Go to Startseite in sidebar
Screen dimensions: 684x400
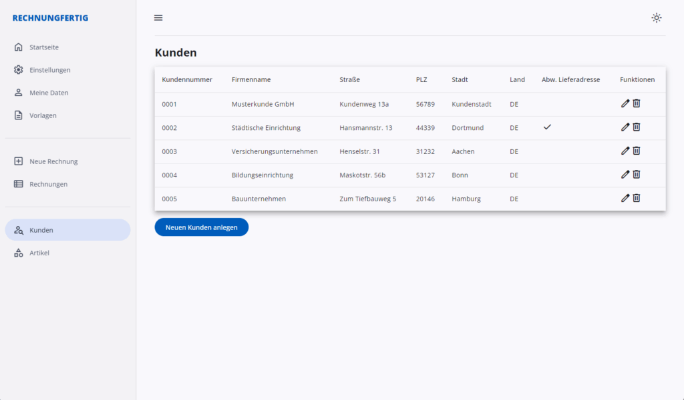[x=44, y=47]
